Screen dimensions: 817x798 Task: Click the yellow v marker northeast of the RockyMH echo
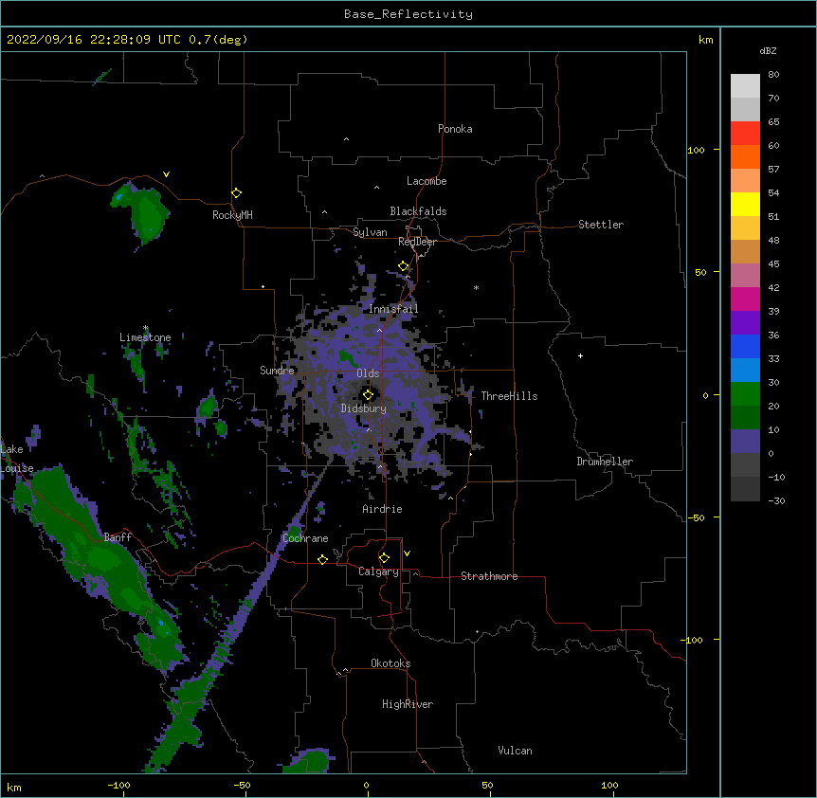pos(166,174)
